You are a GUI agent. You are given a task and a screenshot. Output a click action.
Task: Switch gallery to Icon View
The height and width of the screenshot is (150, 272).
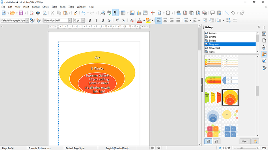click(x=208, y=141)
